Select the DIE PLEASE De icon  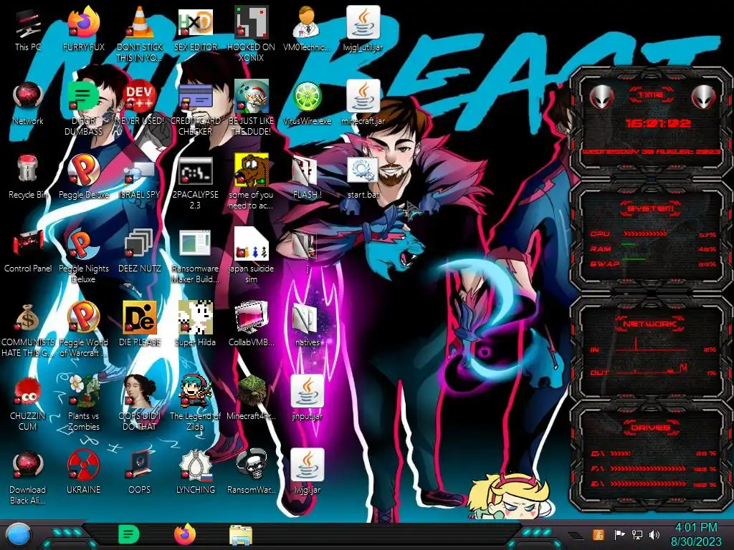coord(140,317)
